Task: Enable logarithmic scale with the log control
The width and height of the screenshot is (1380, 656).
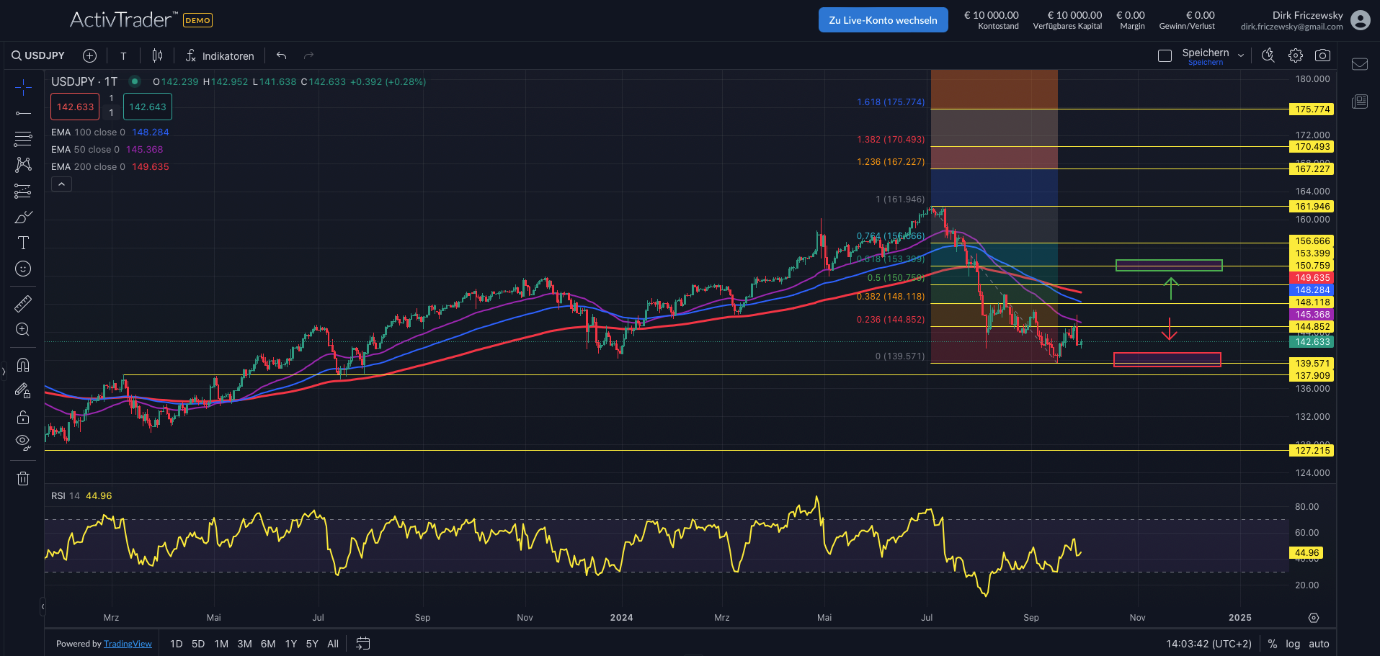Action: [x=1294, y=643]
